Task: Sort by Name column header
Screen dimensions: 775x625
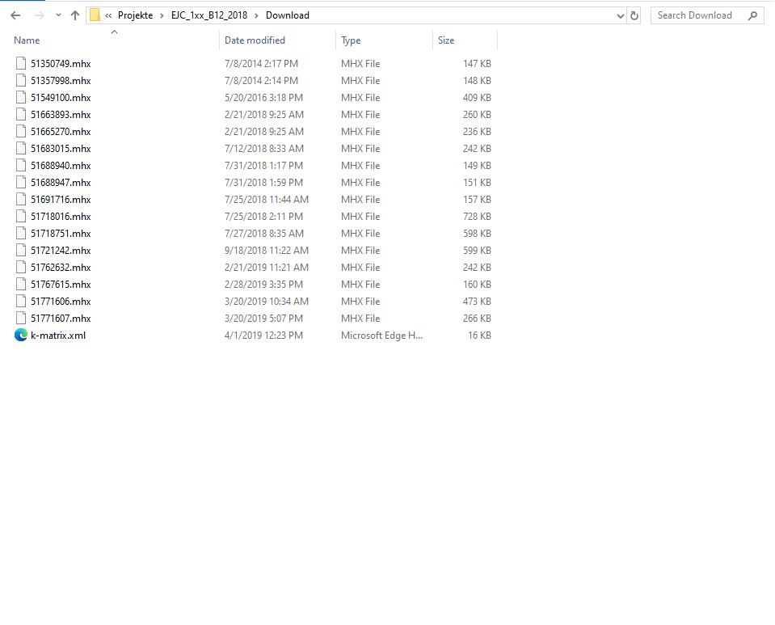Action: (27, 40)
